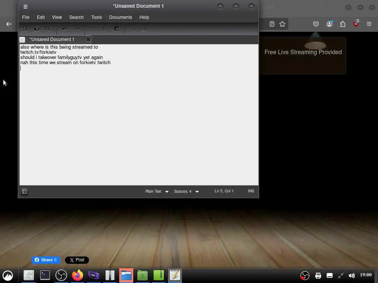Save page to Pocket in Firefox
This screenshot has width=378, height=283.
[x=316, y=24]
